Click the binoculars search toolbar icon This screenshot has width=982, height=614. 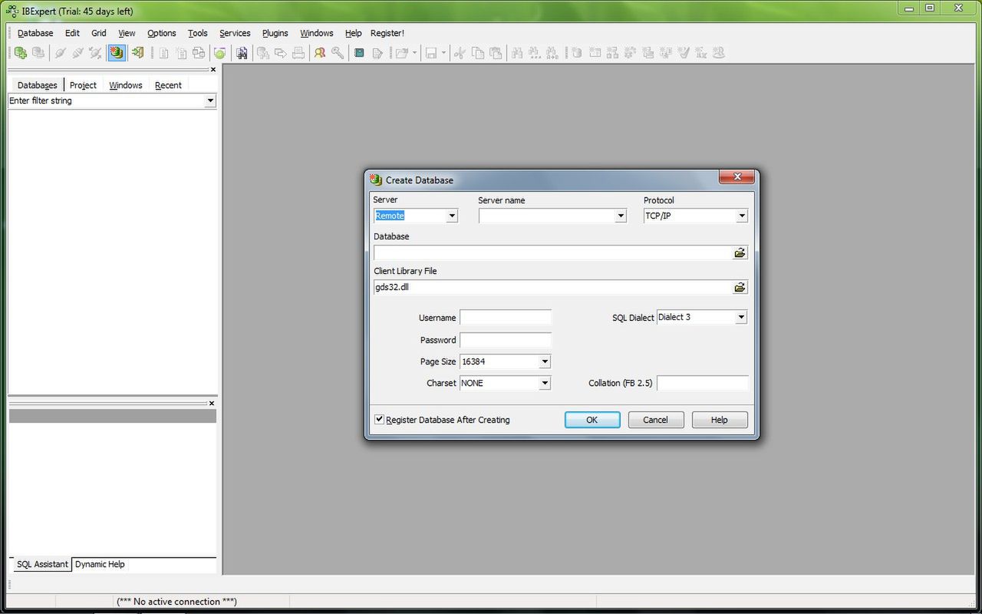tap(242, 53)
